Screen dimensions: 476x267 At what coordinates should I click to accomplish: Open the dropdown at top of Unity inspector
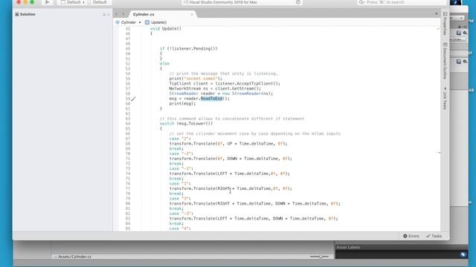457,18
